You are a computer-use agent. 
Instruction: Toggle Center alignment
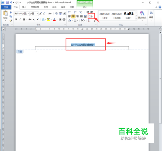click(x=73, y=16)
